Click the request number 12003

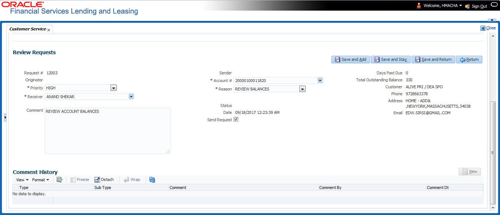(52, 73)
